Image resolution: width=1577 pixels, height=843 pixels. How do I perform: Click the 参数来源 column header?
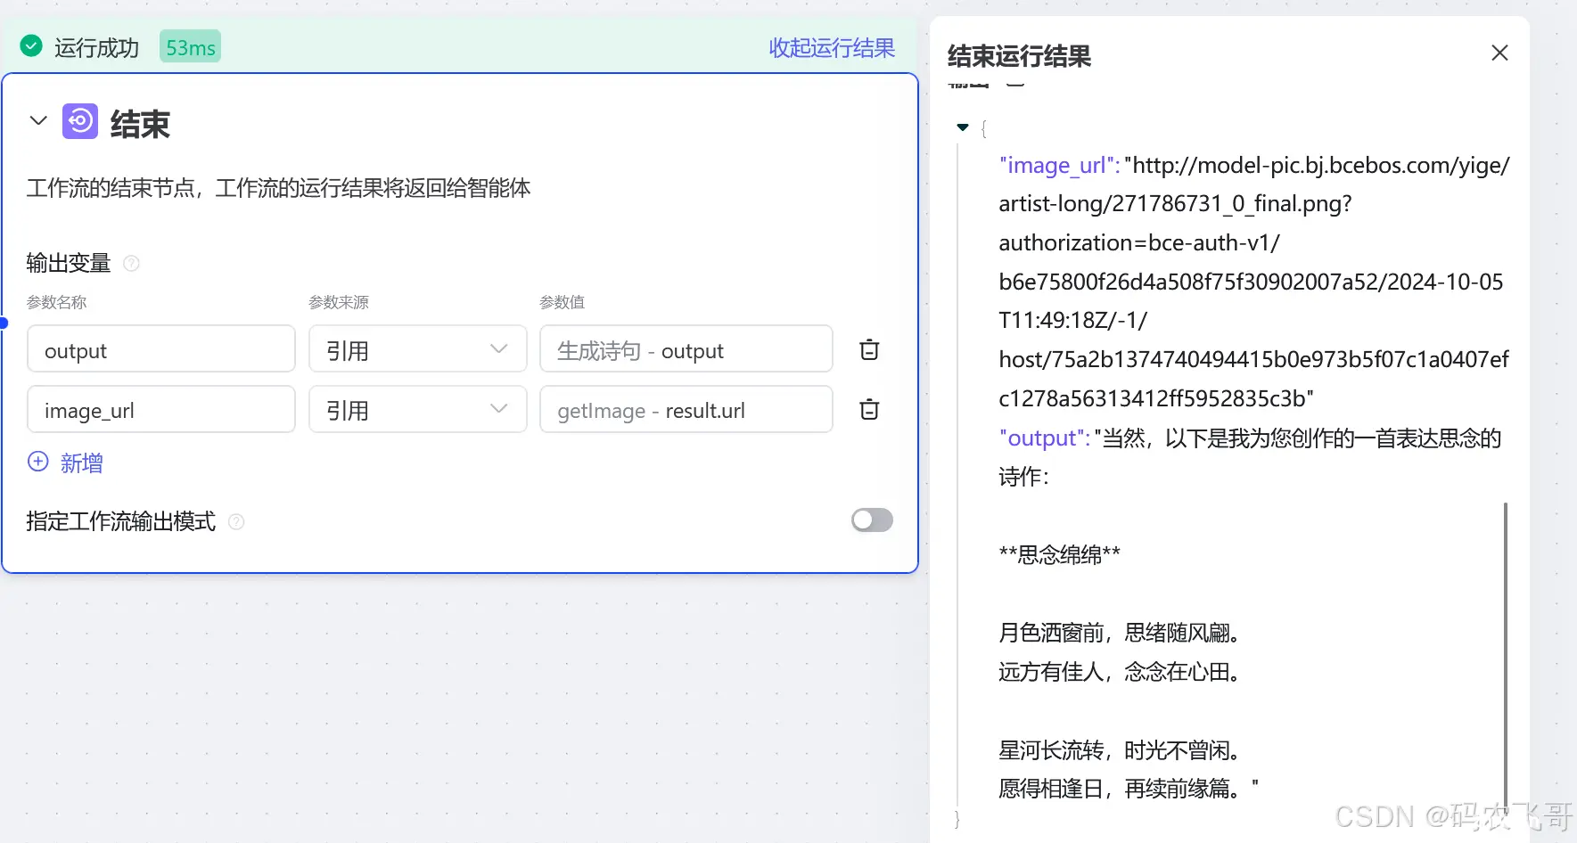pos(339,302)
